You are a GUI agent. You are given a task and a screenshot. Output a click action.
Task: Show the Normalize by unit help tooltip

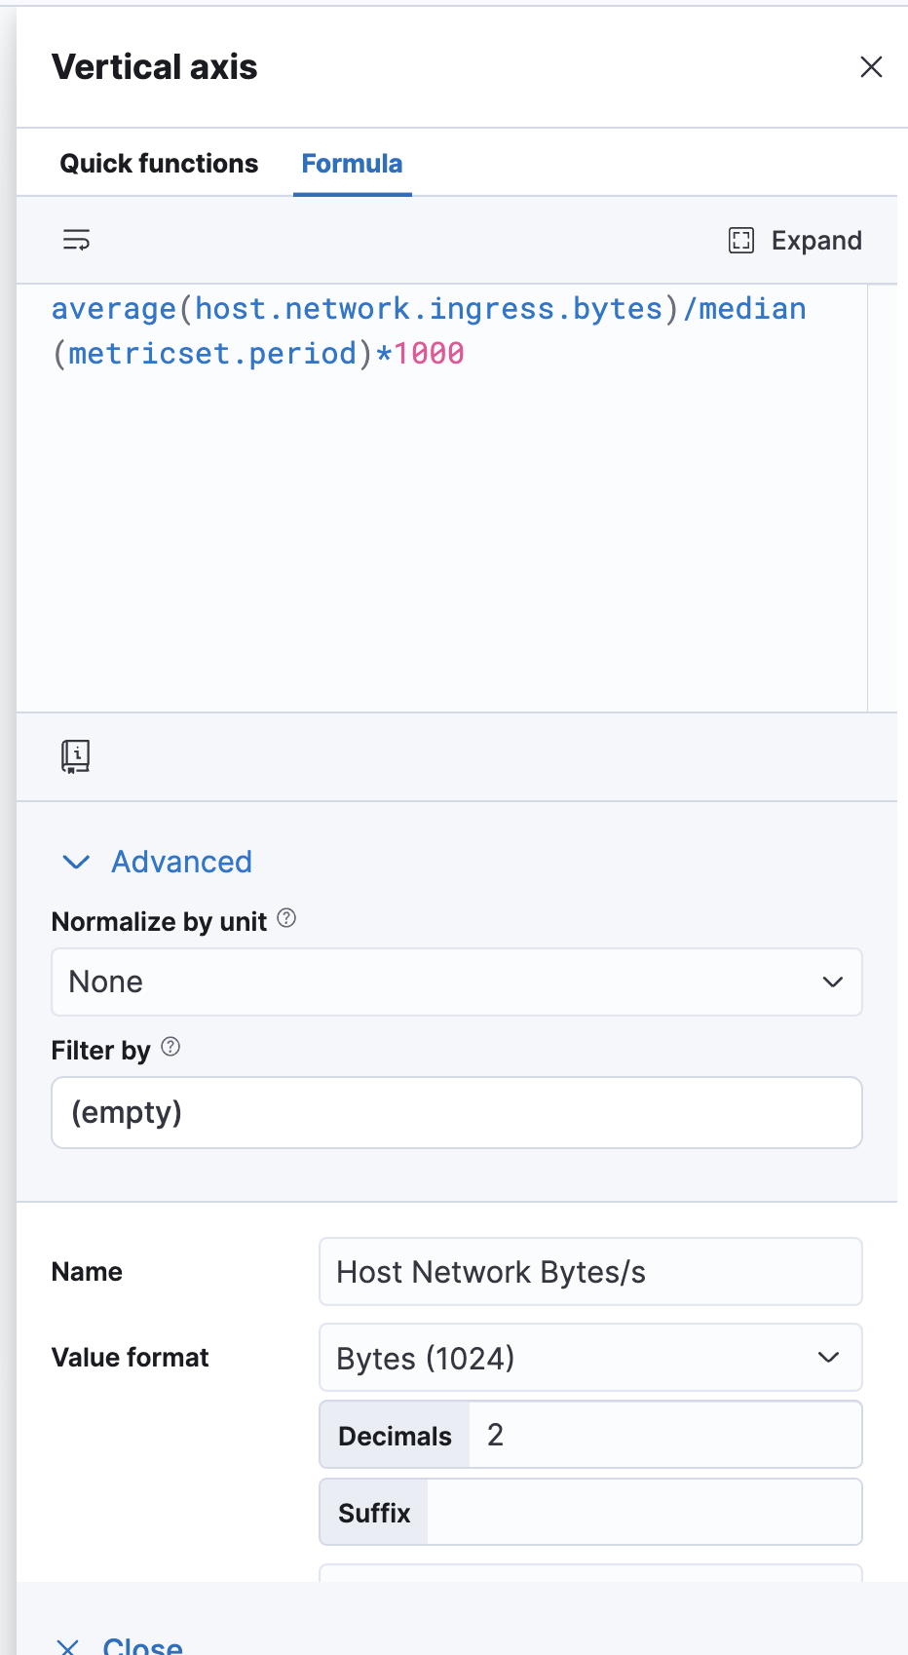coord(286,918)
